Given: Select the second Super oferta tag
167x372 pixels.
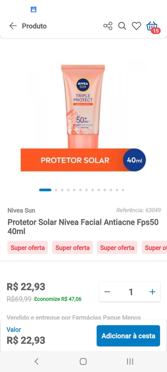Looking at the screenshot, I should [x=72, y=247].
